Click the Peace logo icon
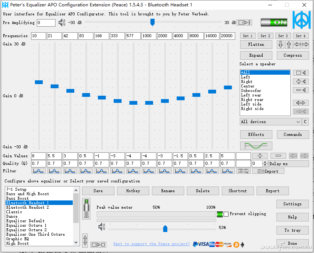 pyautogui.click(x=301, y=20)
